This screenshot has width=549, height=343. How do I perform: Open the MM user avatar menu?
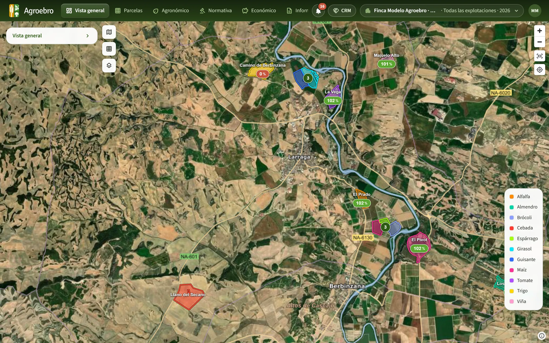coord(535,11)
